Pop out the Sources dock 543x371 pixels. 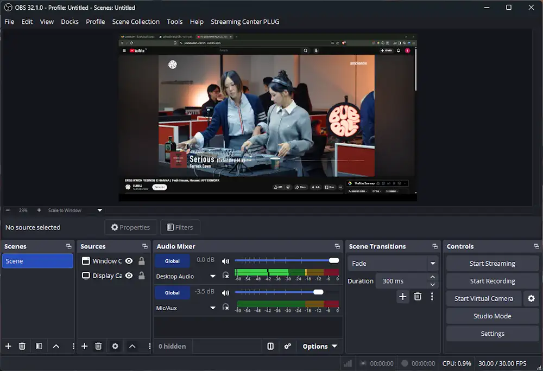[145, 246]
